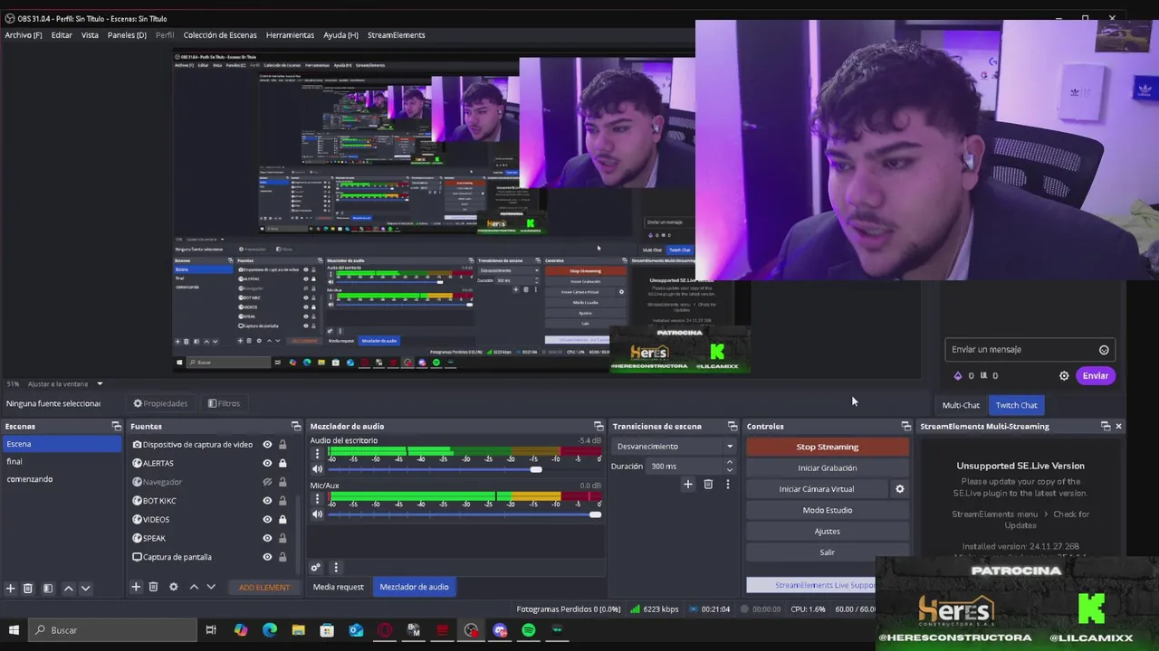Send chat message with Enviar button
Viewport: 1159px width, 651px height.
[1095, 376]
